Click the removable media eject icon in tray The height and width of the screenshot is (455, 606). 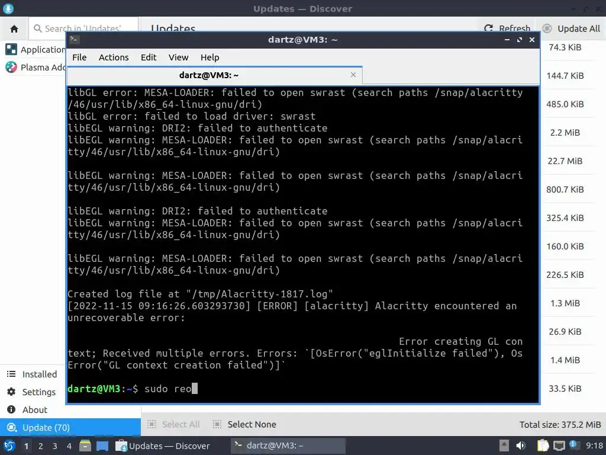tap(504, 446)
